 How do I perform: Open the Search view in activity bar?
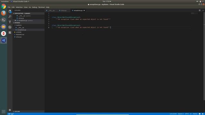[10, 17]
